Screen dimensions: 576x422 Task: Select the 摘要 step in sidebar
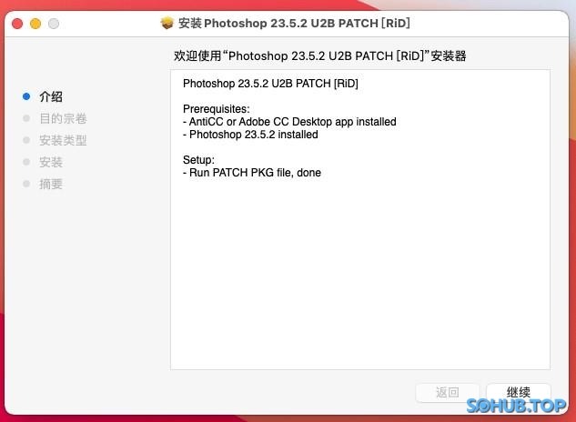tap(51, 184)
